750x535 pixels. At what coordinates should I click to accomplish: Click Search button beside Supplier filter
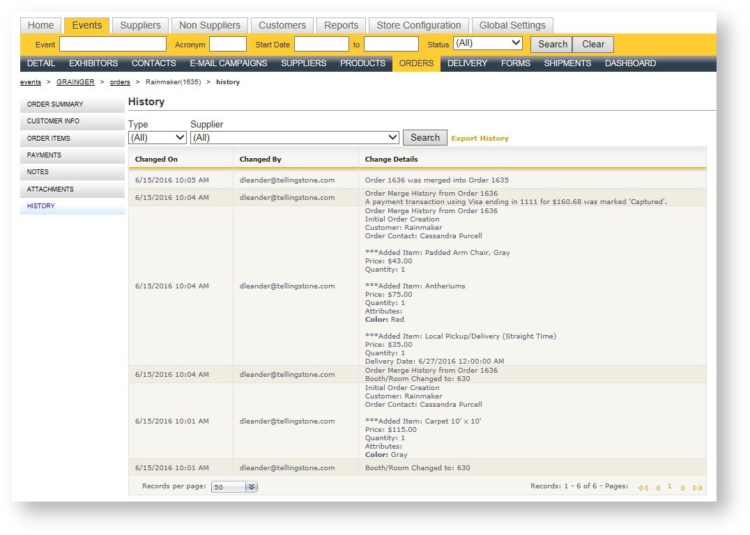[x=424, y=138]
